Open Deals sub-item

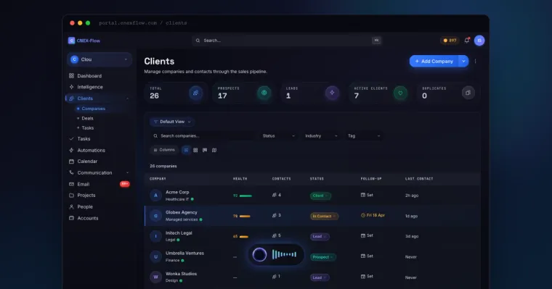pos(87,118)
